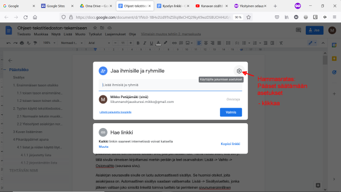Click the undo icon
Viewport: 341px width, 192px height.
click(x=9, y=43)
